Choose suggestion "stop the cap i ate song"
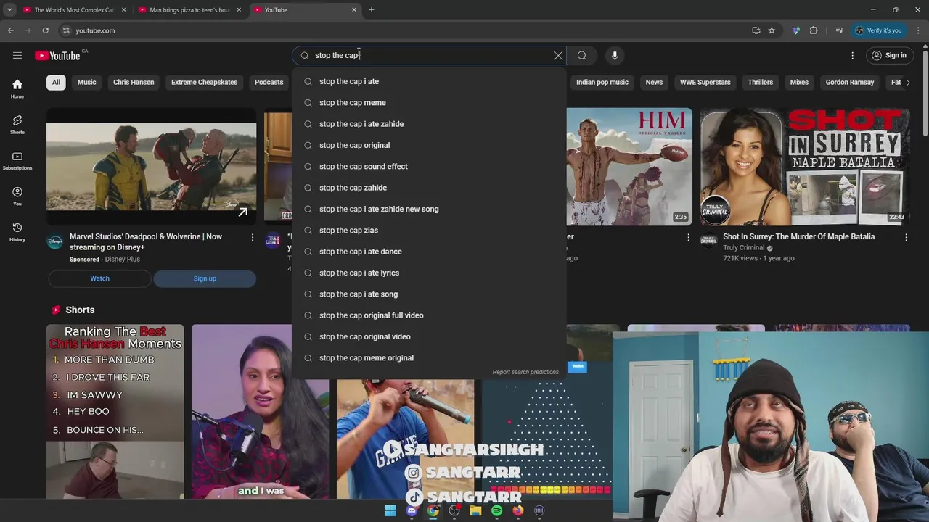This screenshot has height=522, width=929. pyautogui.click(x=429, y=294)
